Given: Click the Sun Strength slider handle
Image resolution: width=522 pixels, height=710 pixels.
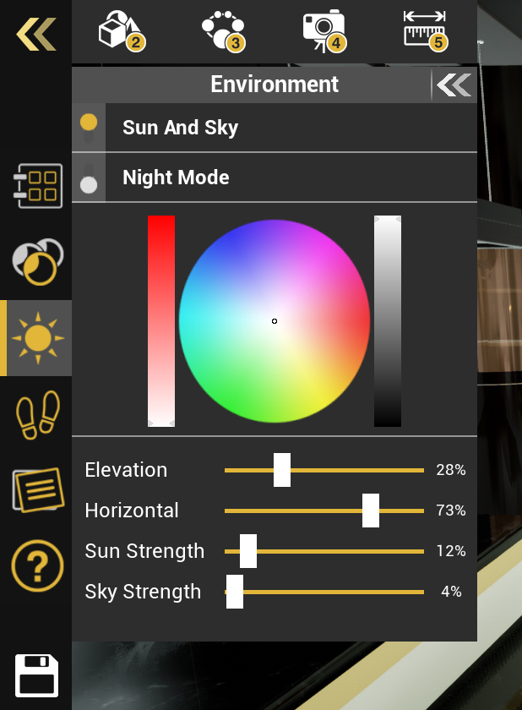Looking at the screenshot, I should tap(247, 551).
